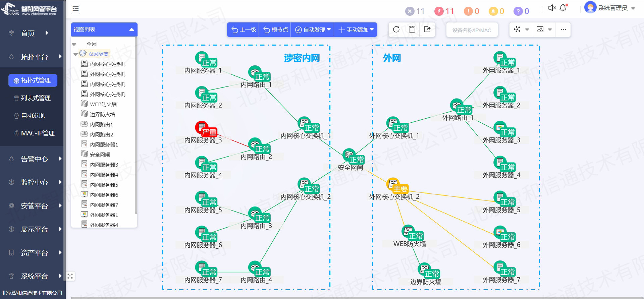The width and height of the screenshot is (644, 299).
Task: Select 边界防火墙 in the view list
Action: click(x=98, y=114)
